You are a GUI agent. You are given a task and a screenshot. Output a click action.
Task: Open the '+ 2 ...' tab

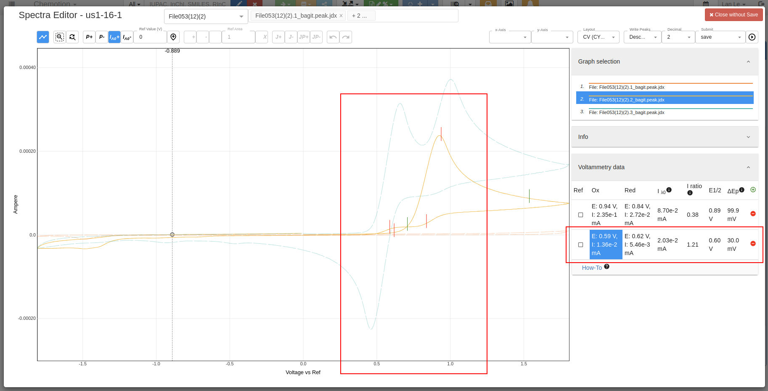point(361,16)
